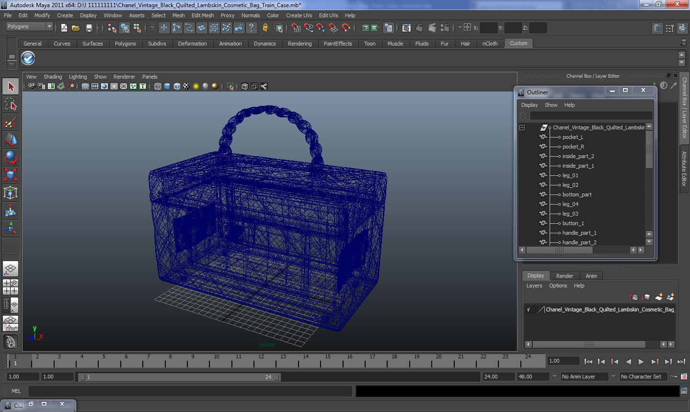The image size is (690, 412).
Task: Open Render Settings icon
Action: coord(445,28)
